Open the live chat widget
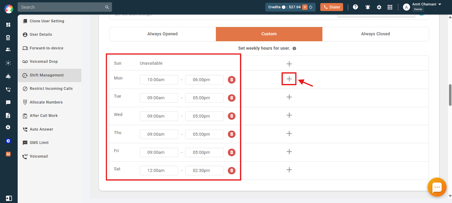The width and height of the screenshot is (452, 203). coord(437,187)
